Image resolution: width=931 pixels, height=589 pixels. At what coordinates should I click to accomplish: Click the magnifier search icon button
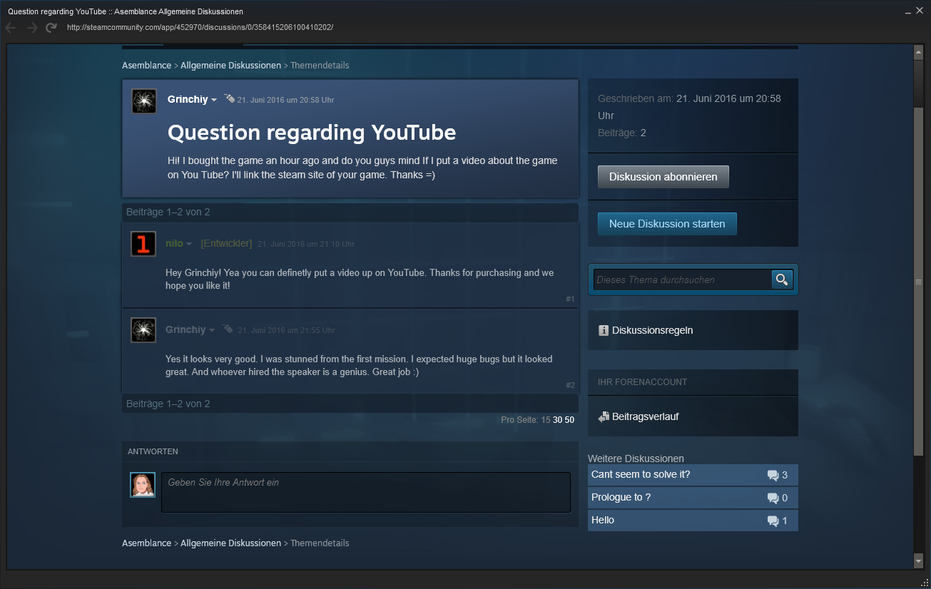(782, 280)
